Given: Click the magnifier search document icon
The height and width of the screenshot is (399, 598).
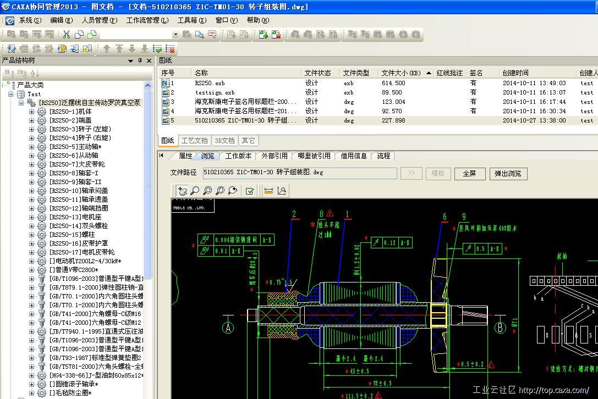Looking at the screenshot, I should coord(200,35).
